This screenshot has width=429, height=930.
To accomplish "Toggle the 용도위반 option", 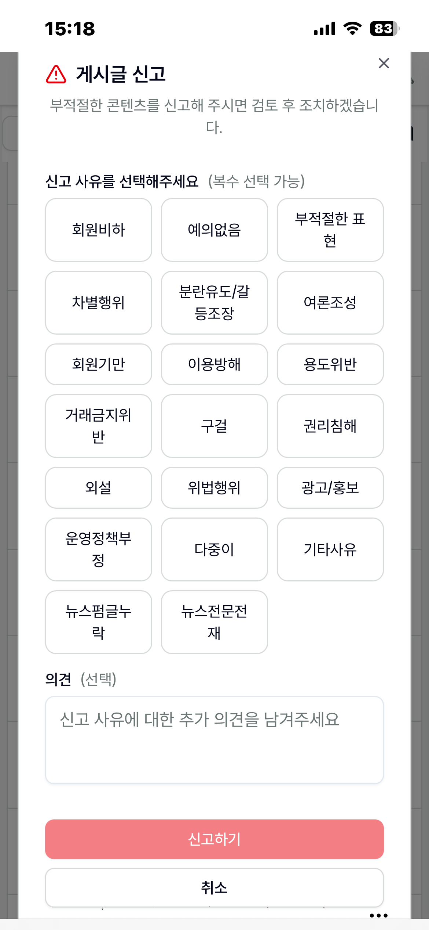I will 330,364.
